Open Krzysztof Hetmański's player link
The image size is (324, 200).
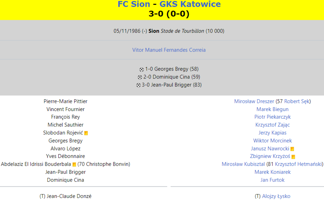[298, 164]
